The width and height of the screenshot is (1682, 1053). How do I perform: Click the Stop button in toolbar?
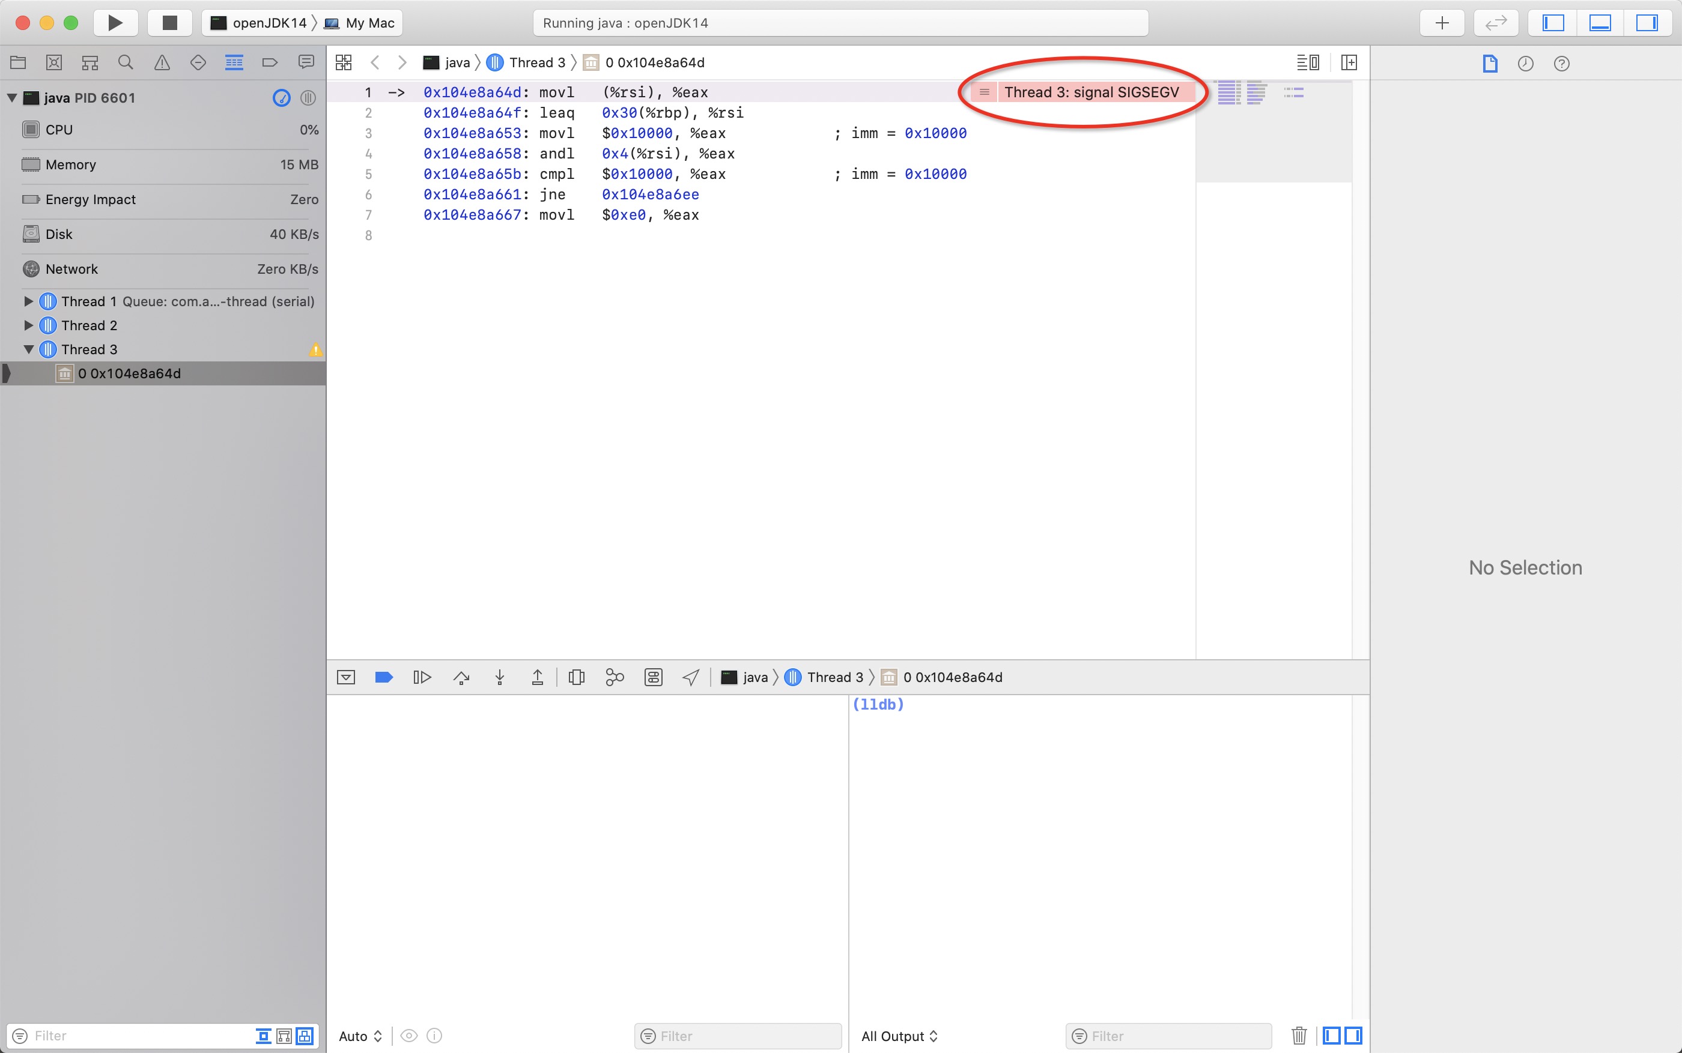pyautogui.click(x=170, y=23)
